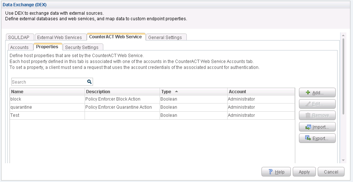
Task: Click the vertical scrollbar down arrow
Action: point(343,160)
